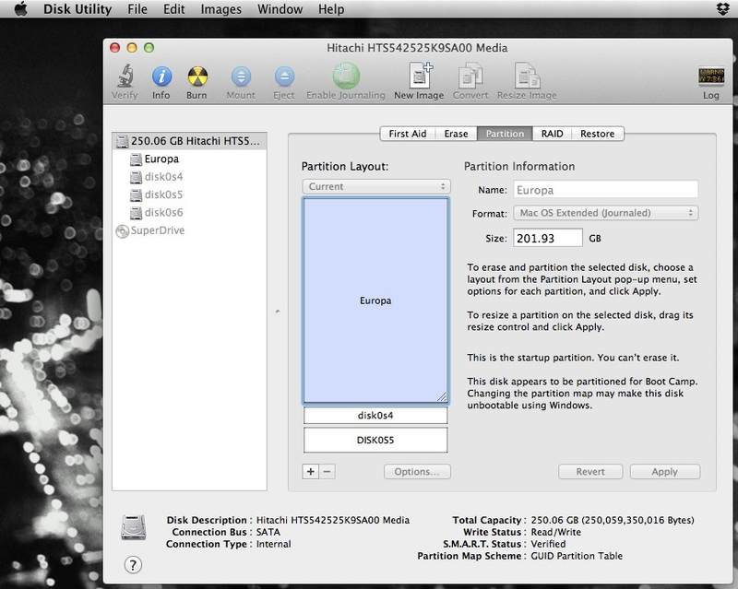This screenshot has height=589, width=738.
Task: Open the Partition Layout Current dropdown
Action: click(x=376, y=186)
